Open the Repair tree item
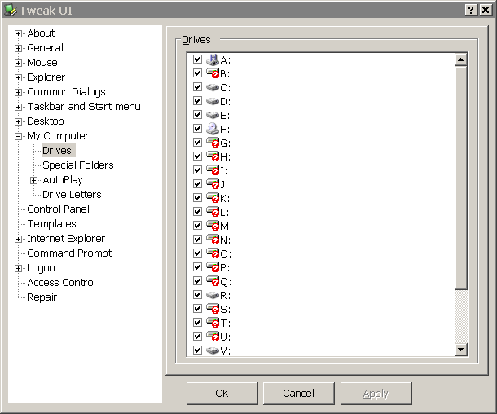This screenshot has width=497, height=414. pyautogui.click(x=42, y=297)
